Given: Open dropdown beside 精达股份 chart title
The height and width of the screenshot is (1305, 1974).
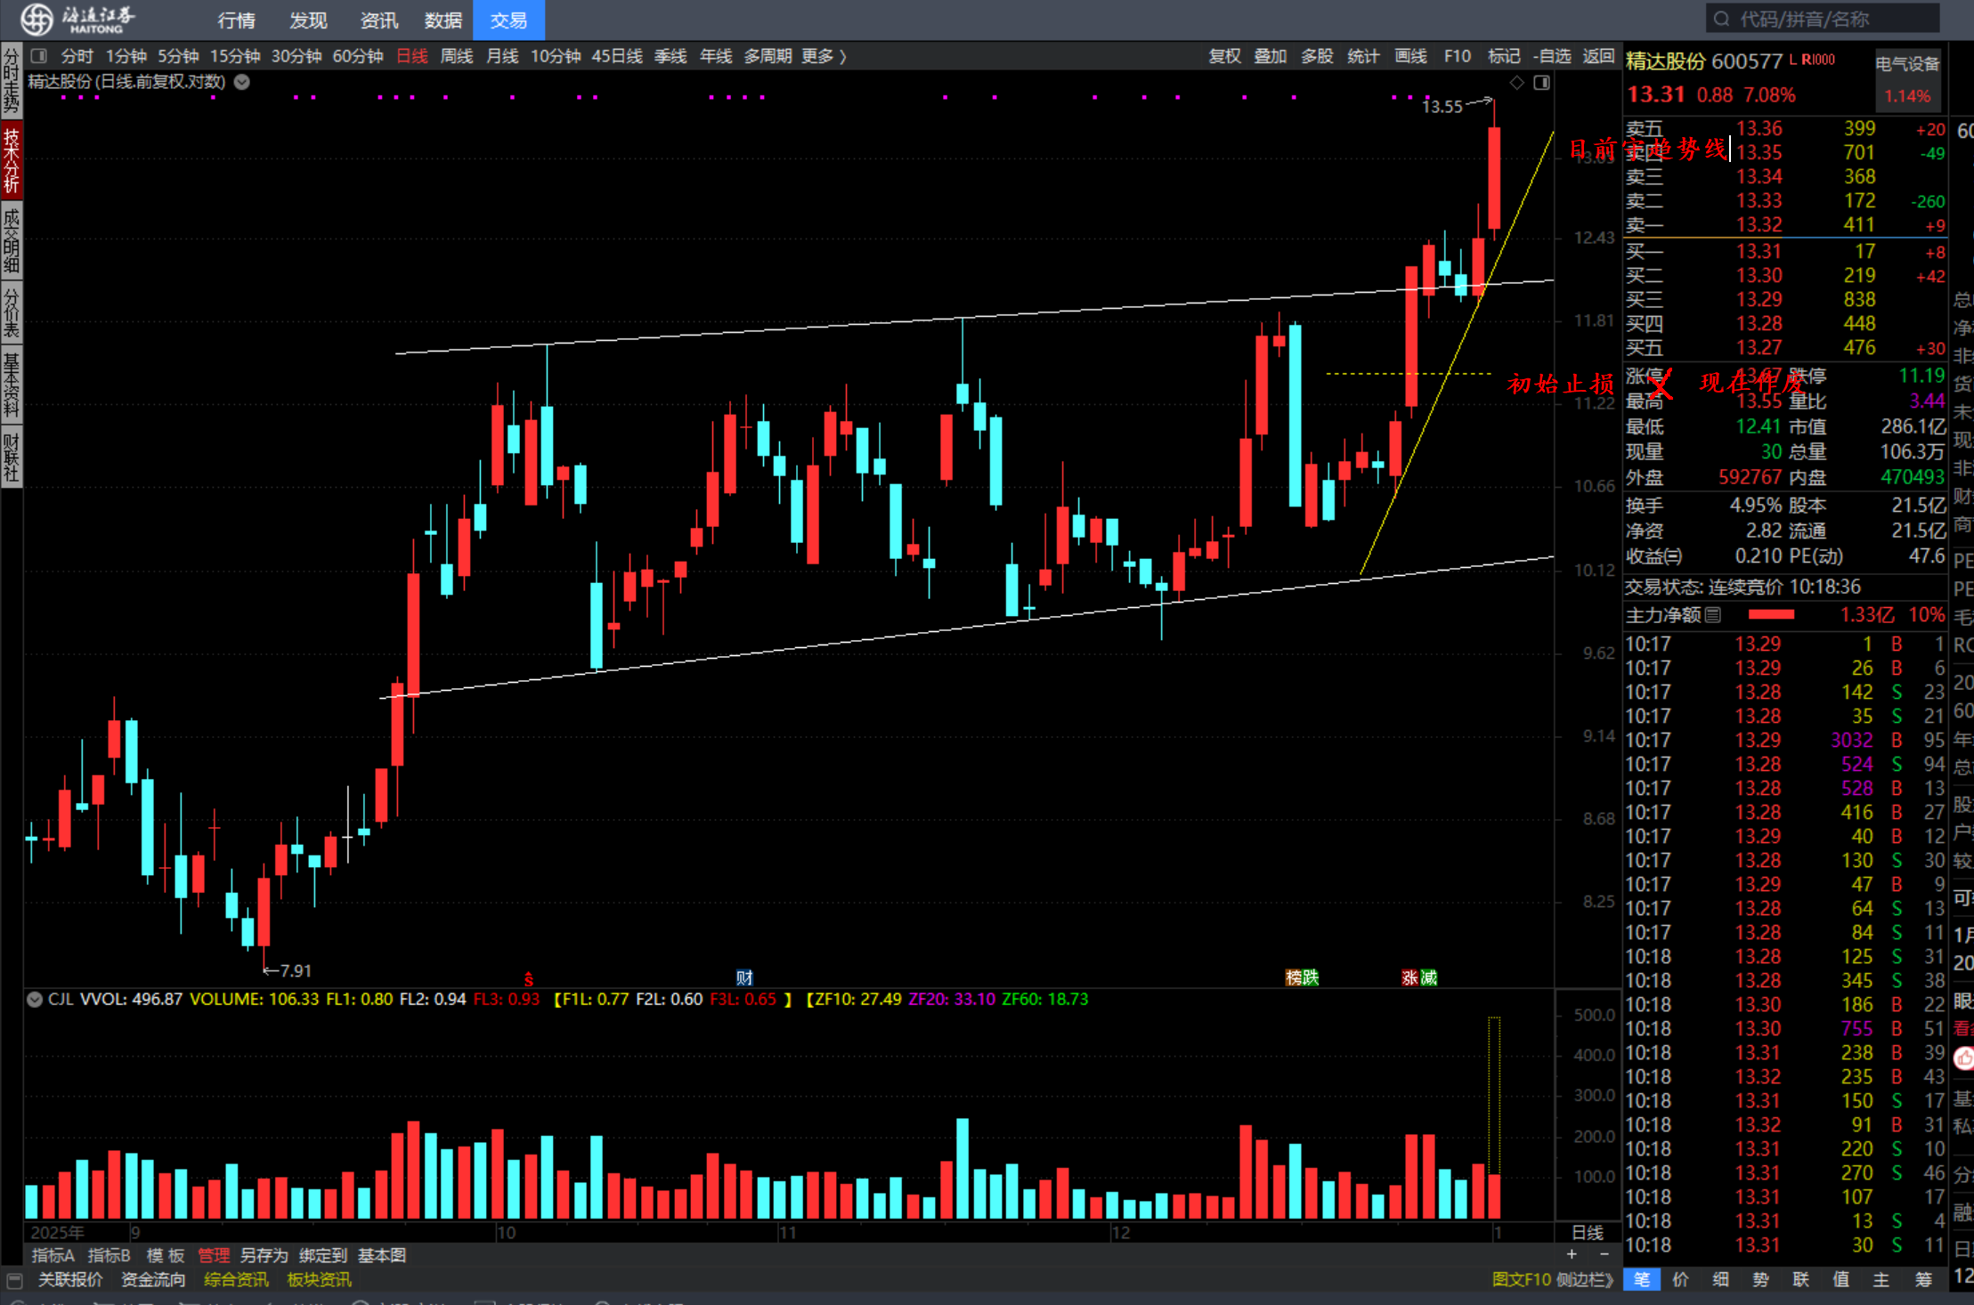Looking at the screenshot, I should click(241, 82).
